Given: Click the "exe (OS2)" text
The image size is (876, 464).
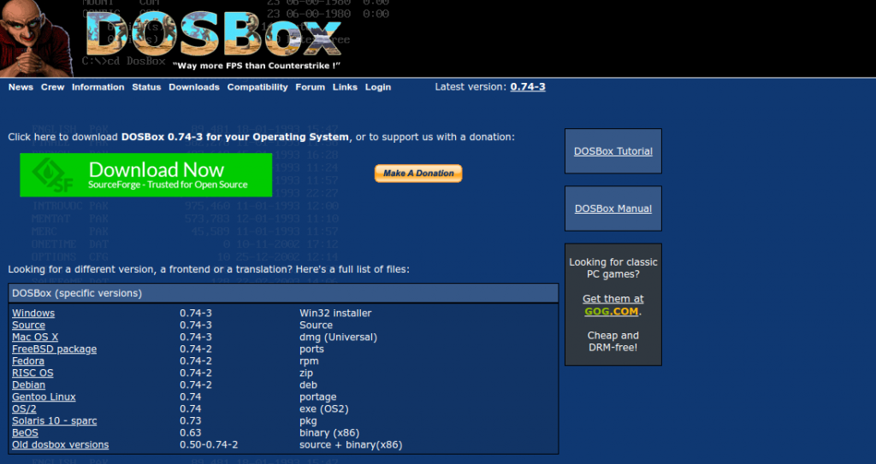Looking at the screenshot, I should coord(324,409).
